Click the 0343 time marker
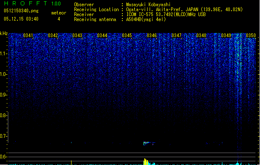The width and height of the screenshot is (260, 165). click(77, 35)
